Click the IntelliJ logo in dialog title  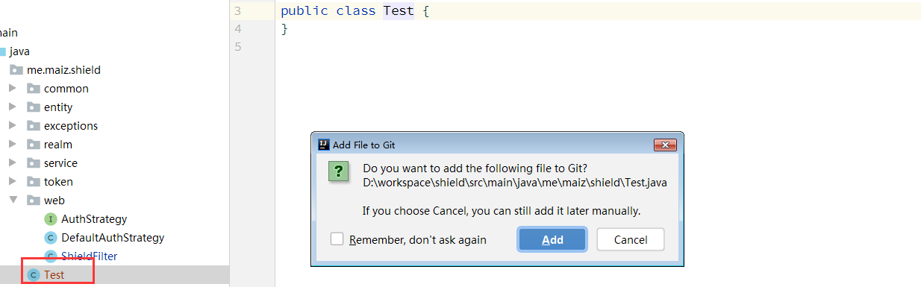click(323, 145)
